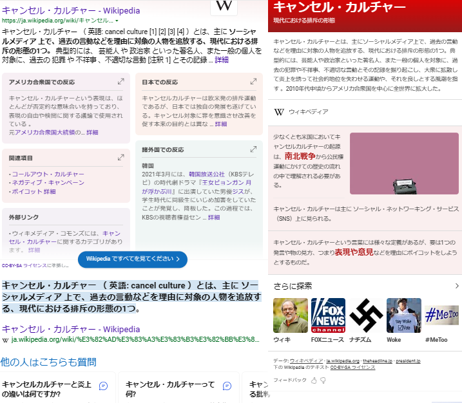Select question キャンセル・カルチャーって何?
Image resolution: width=462 pixels, height=403 pixels.
click(x=170, y=389)
